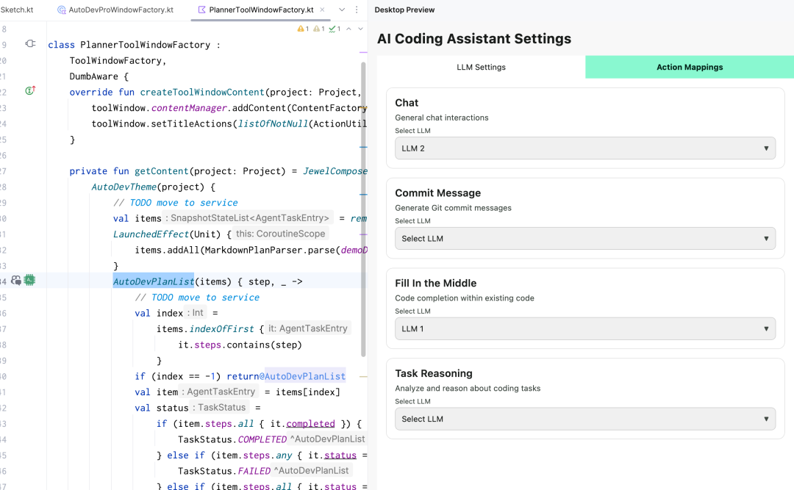Click the green typo check indicator
Image resolution: width=794 pixels, height=490 pixels.
coord(335,29)
